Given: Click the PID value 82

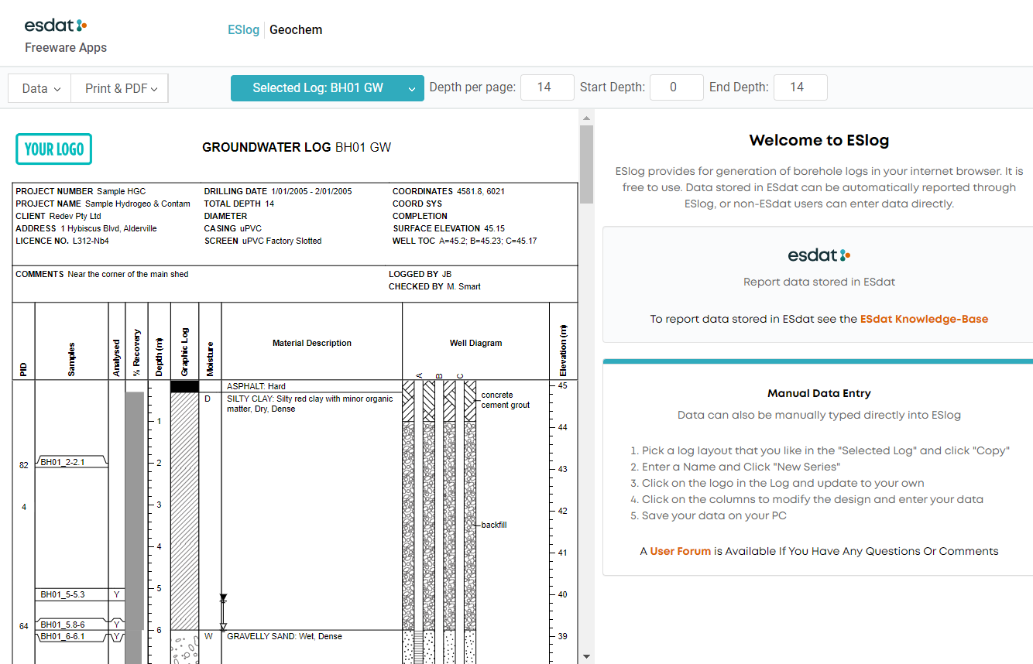Looking at the screenshot, I should (x=24, y=465).
